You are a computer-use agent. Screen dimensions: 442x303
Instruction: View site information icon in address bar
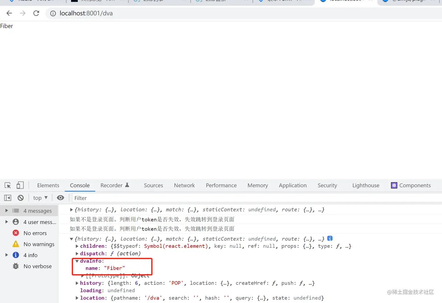(53, 13)
